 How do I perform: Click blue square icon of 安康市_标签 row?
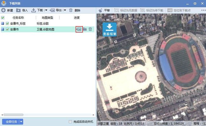3,23
